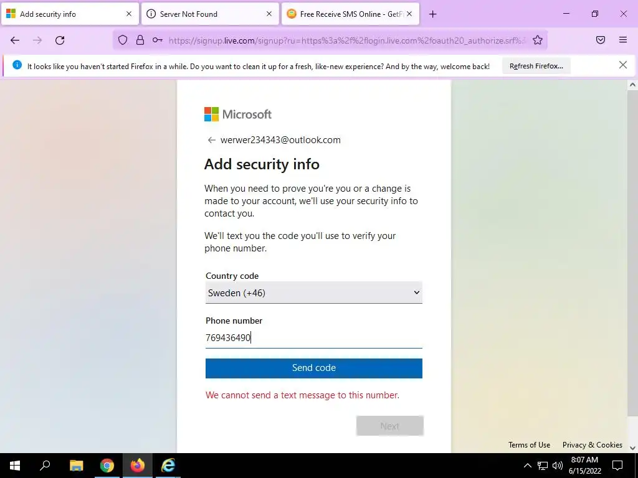Click the Add security info heading

click(x=262, y=164)
